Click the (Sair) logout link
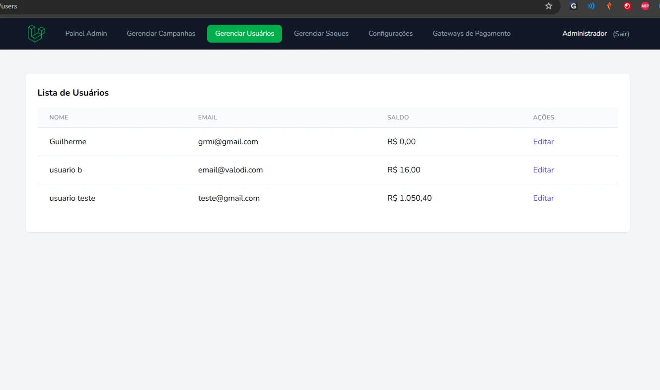Viewport: 660px width, 390px height. [621, 34]
